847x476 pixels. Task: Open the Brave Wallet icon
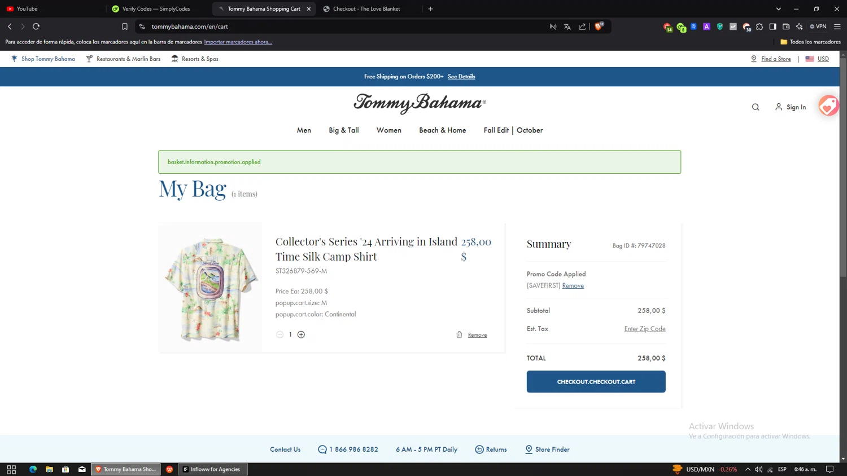tap(786, 27)
